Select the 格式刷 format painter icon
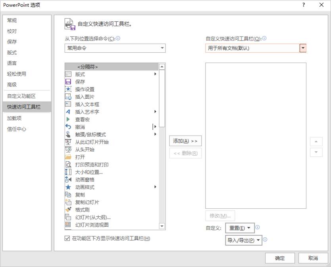Viewport: 331px width, 267px height. click(68, 210)
